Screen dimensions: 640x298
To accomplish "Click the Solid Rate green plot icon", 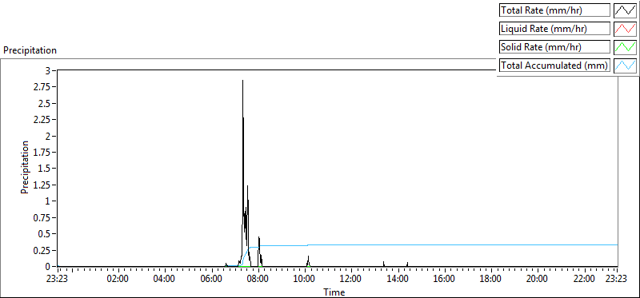I will tap(625, 47).
